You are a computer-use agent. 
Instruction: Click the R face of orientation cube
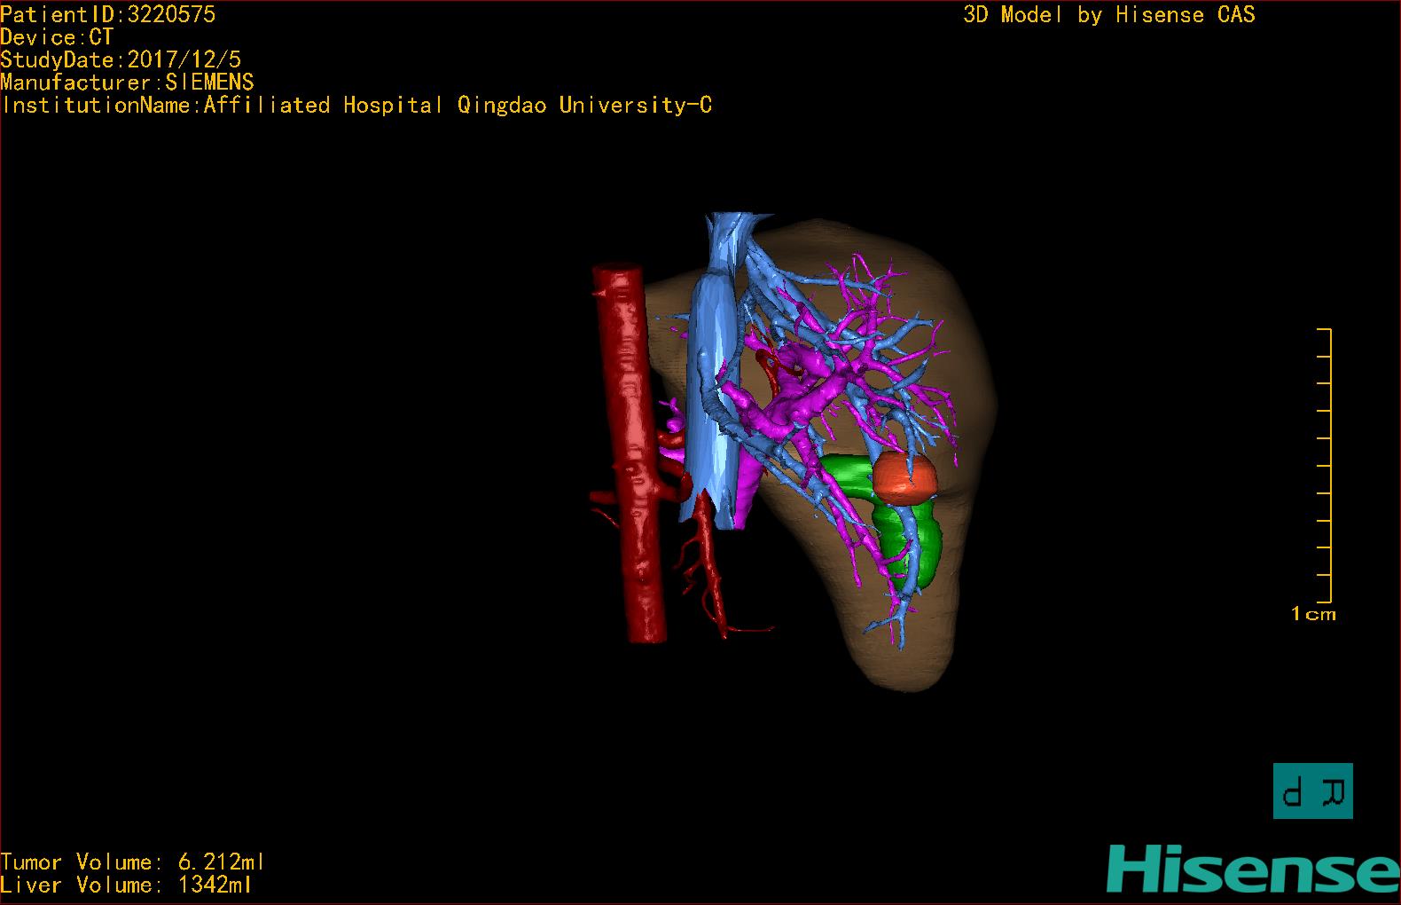click(x=1334, y=791)
